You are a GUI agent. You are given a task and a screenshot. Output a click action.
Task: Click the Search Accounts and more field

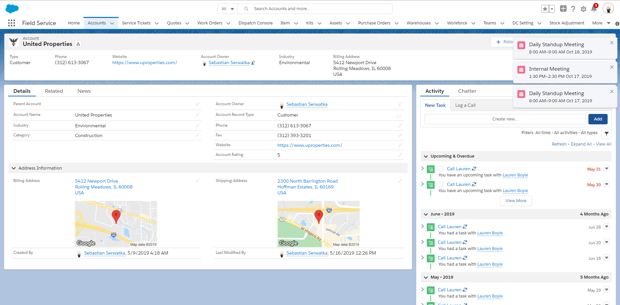point(314,9)
